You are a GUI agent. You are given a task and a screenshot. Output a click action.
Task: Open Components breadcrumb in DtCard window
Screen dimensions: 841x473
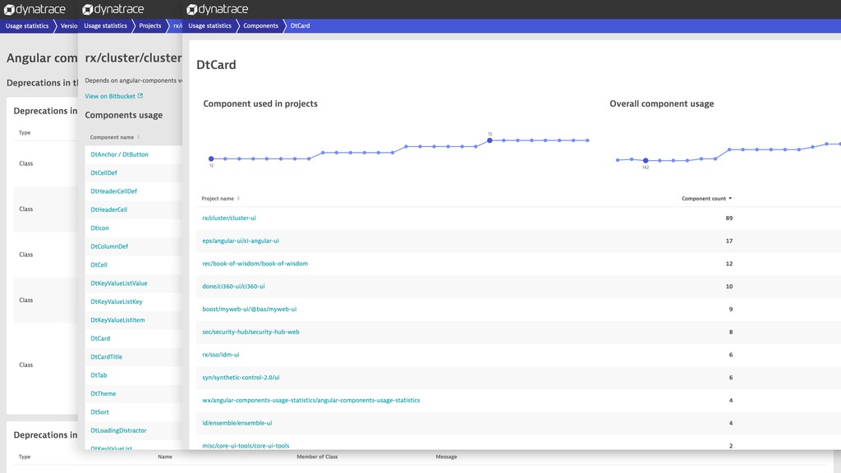[x=260, y=25]
